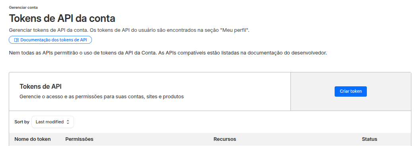Screen dimensions: 415x146
Task: Open Documentação dos tokens de API link
Action: coord(50,40)
